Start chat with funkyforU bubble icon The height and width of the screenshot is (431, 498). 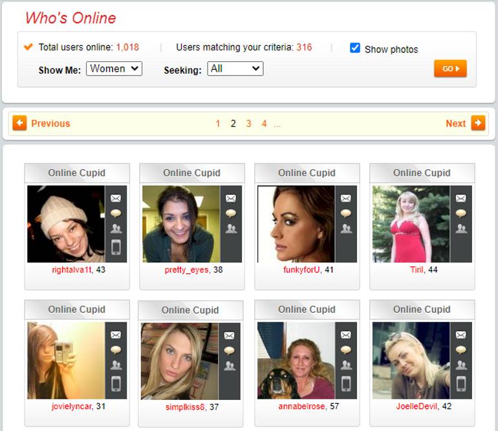pyautogui.click(x=345, y=213)
